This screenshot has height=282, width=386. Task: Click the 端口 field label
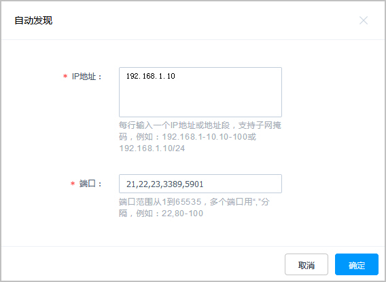90,184
